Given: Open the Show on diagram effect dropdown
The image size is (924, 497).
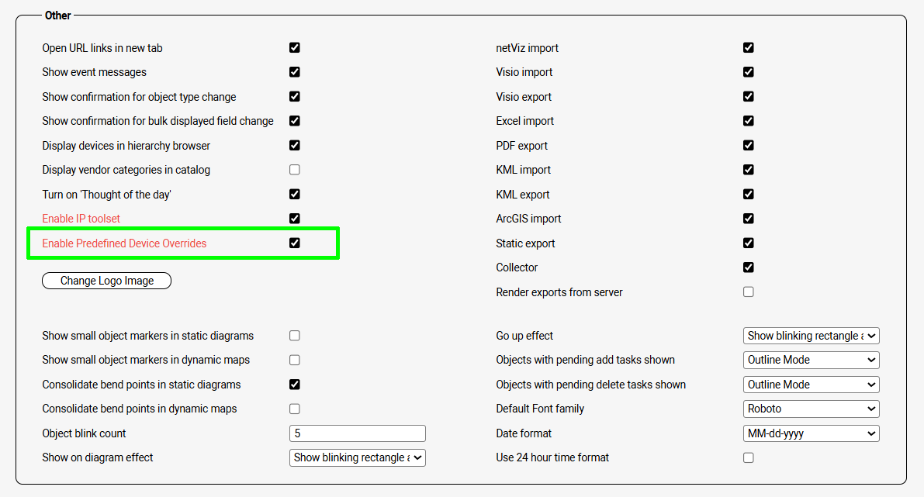Looking at the screenshot, I should pos(357,457).
